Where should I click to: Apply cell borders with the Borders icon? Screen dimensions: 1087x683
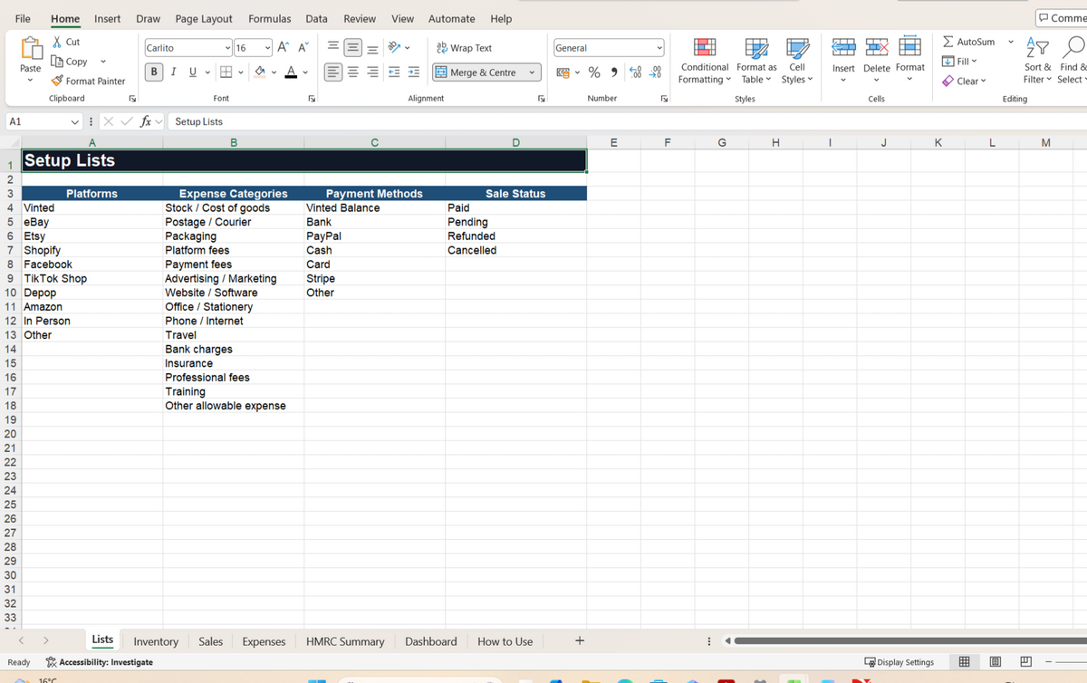226,72
